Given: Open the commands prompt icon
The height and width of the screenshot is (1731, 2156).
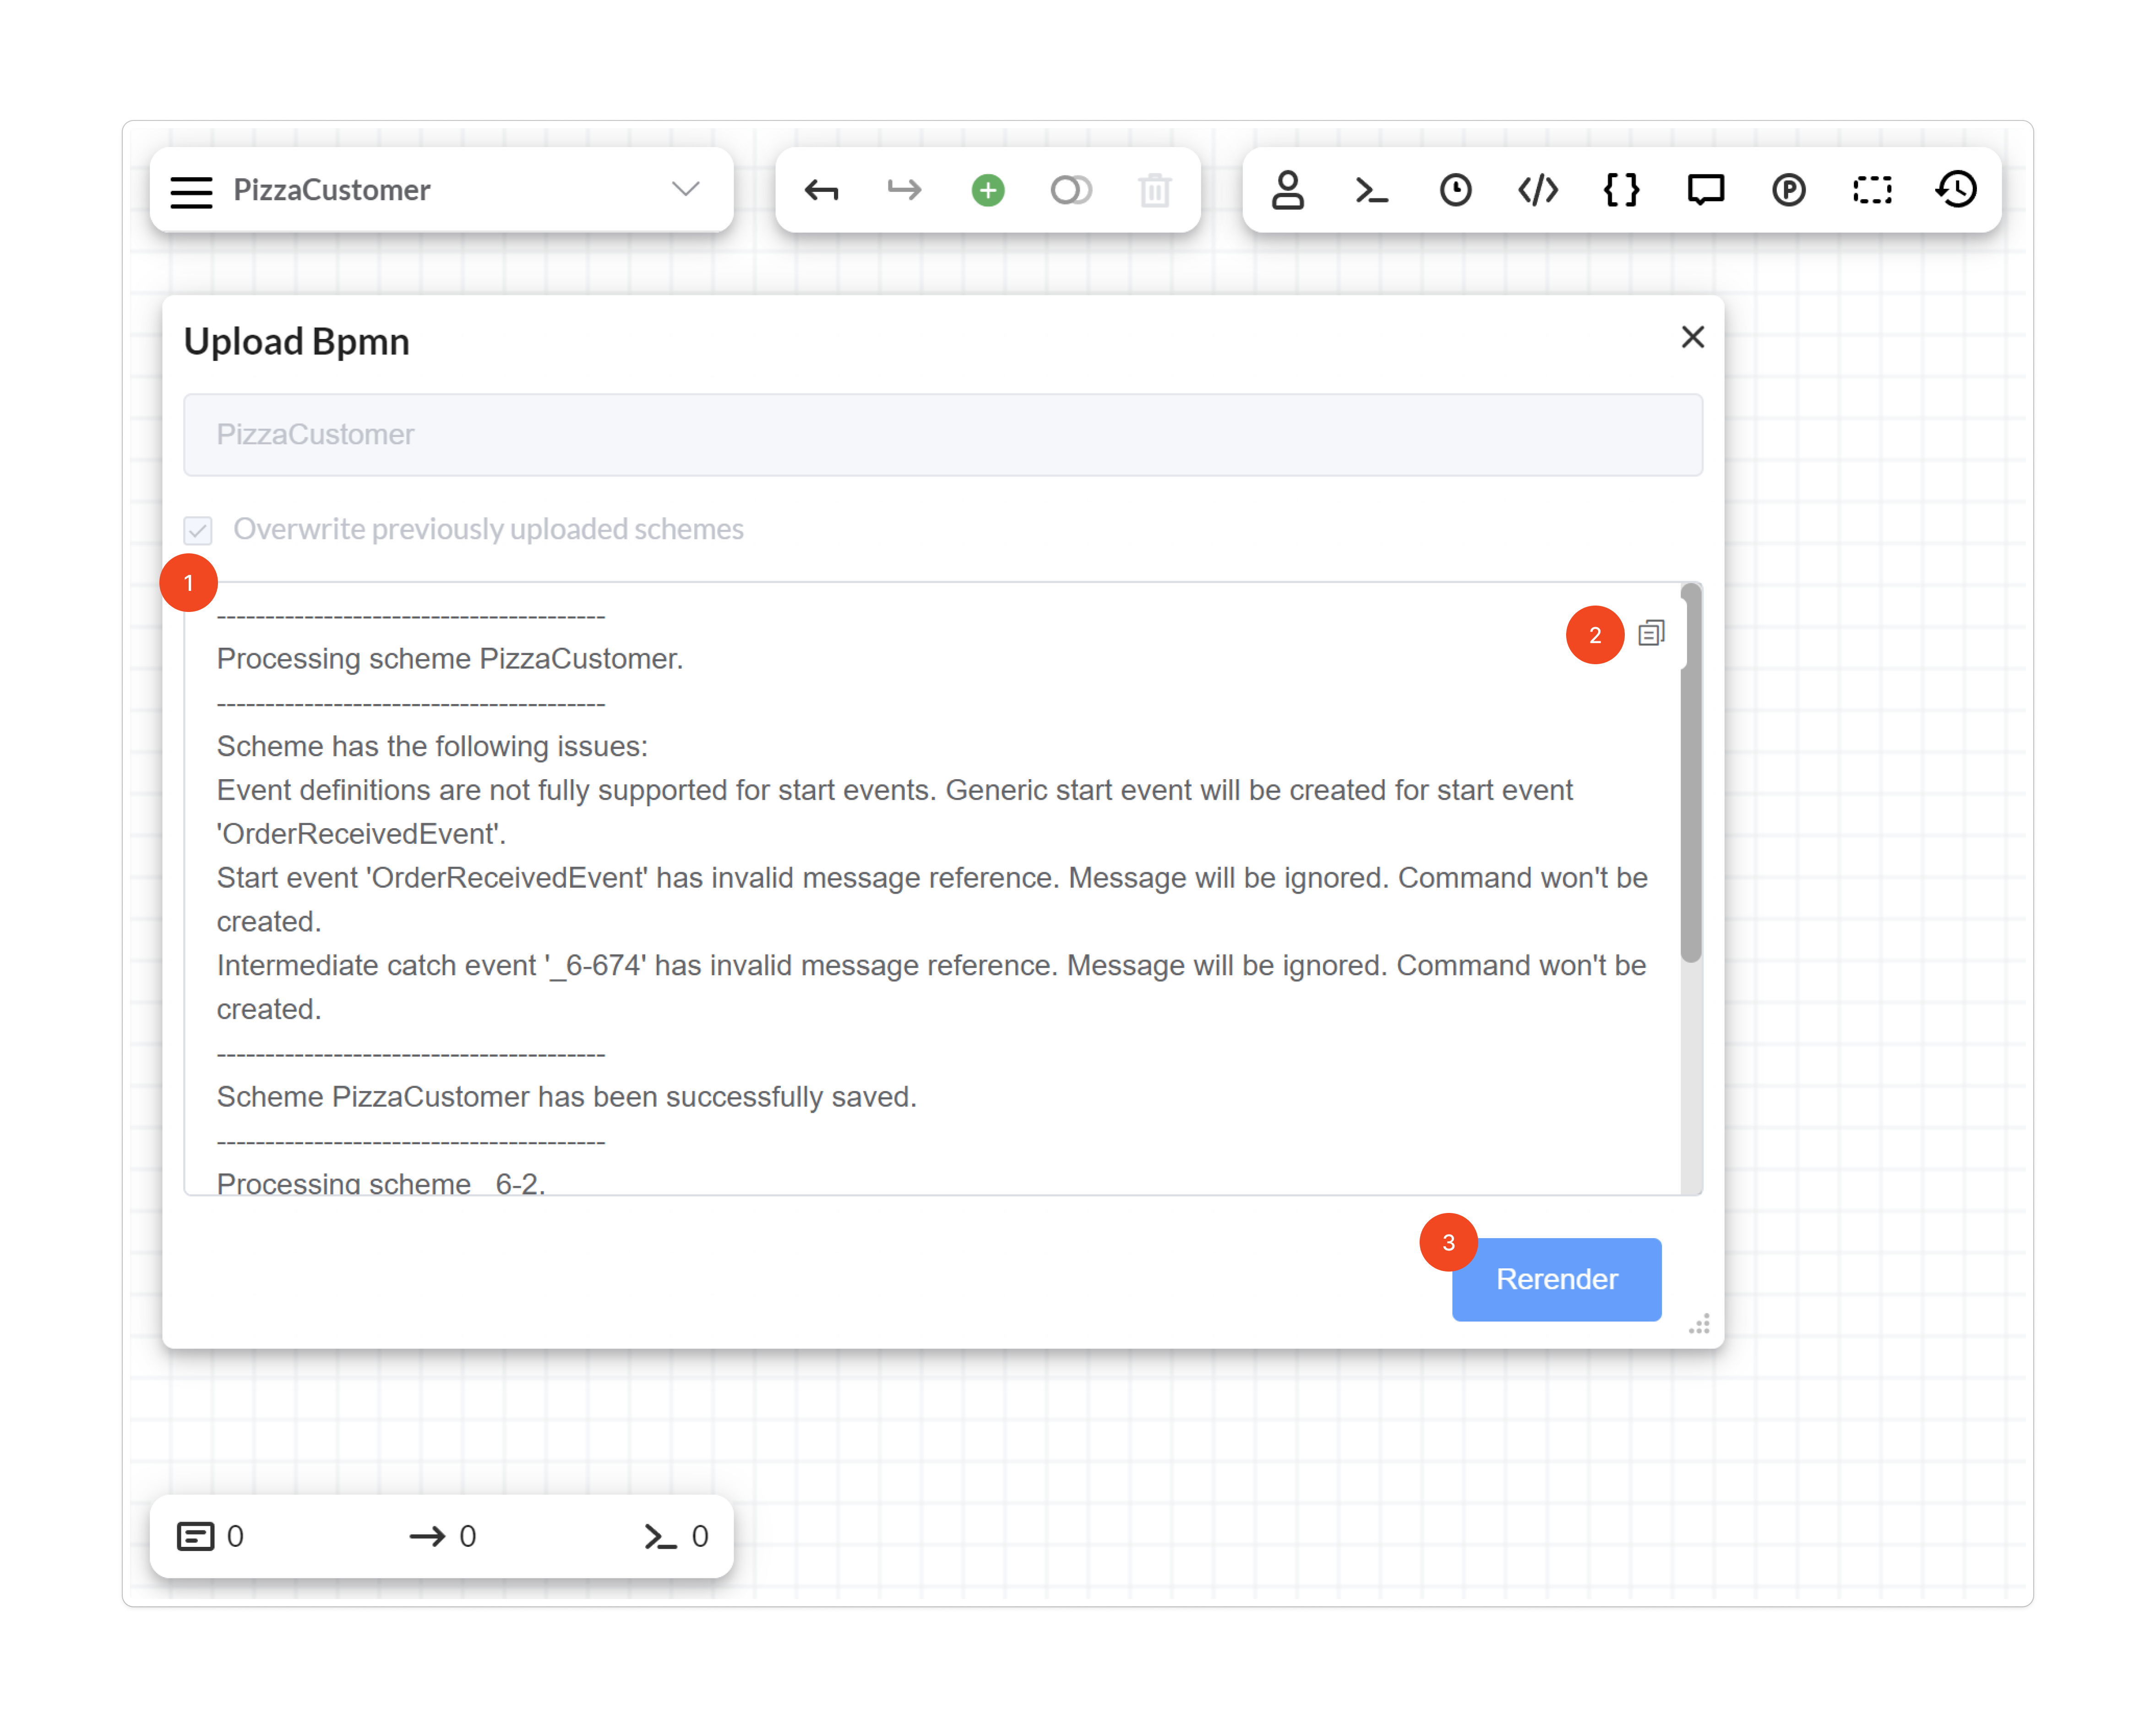Looking at the screenshot, I should (x=1371, y=190).
